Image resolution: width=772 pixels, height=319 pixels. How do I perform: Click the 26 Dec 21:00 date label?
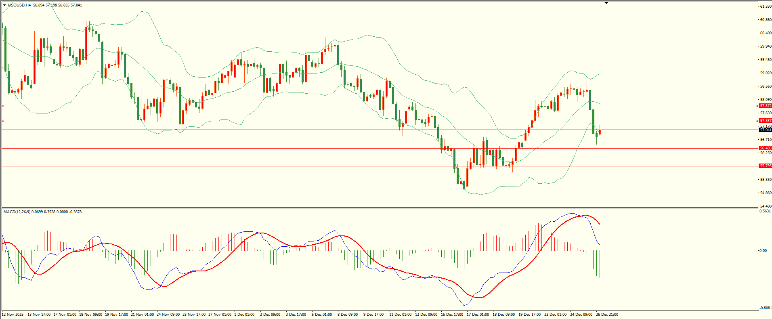click(607, 314)
